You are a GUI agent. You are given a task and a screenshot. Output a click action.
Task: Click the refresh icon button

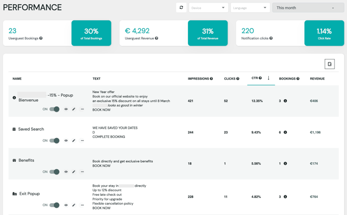(181, 8)
